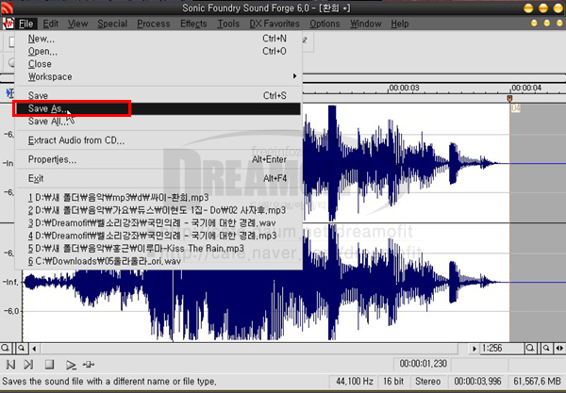Open recent file 1 싸이-환희.mp3

(158, 198)
